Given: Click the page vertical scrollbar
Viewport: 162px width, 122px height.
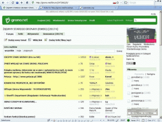Looking at the screenshot, I should pyautogui.click(x=161, y=64).
